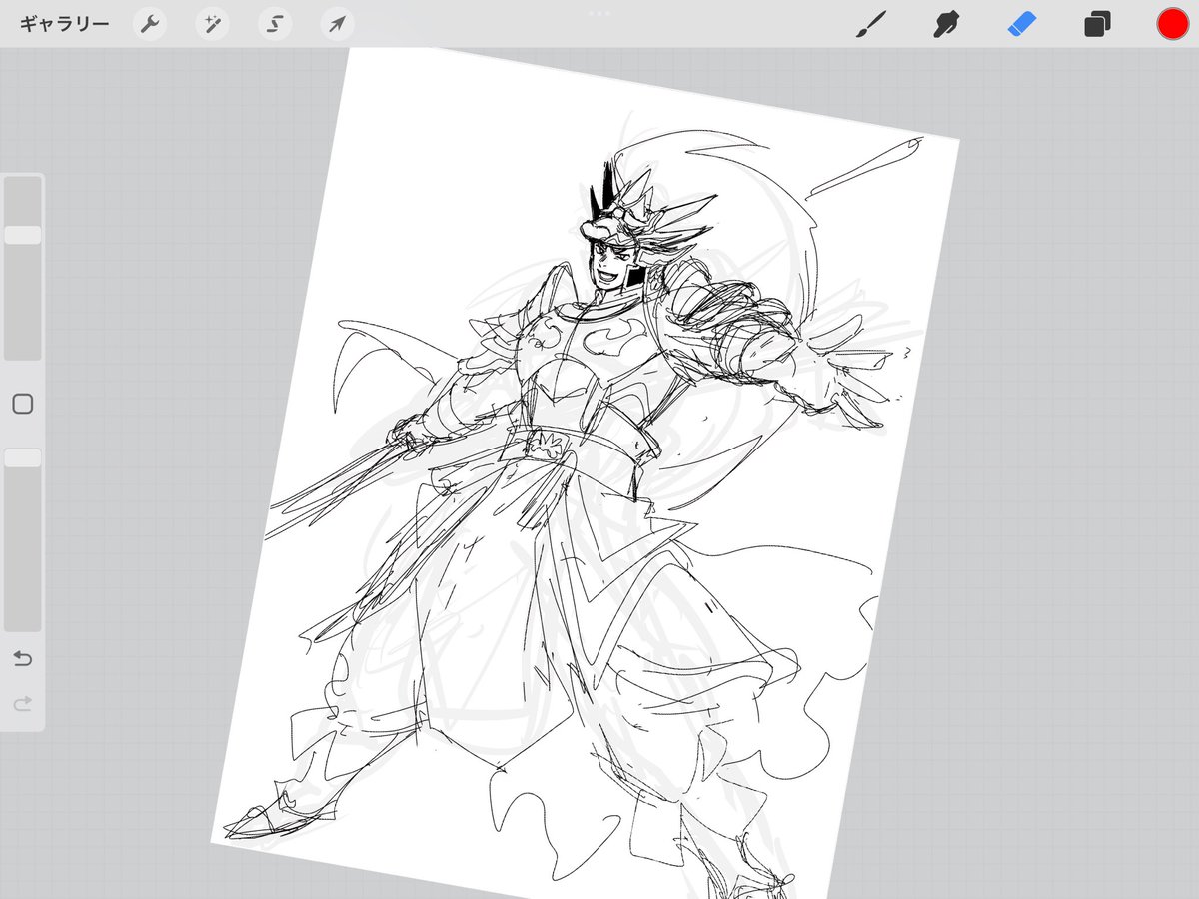
Task: Tap the three-dot handle at top center
Action: point(599,13)
